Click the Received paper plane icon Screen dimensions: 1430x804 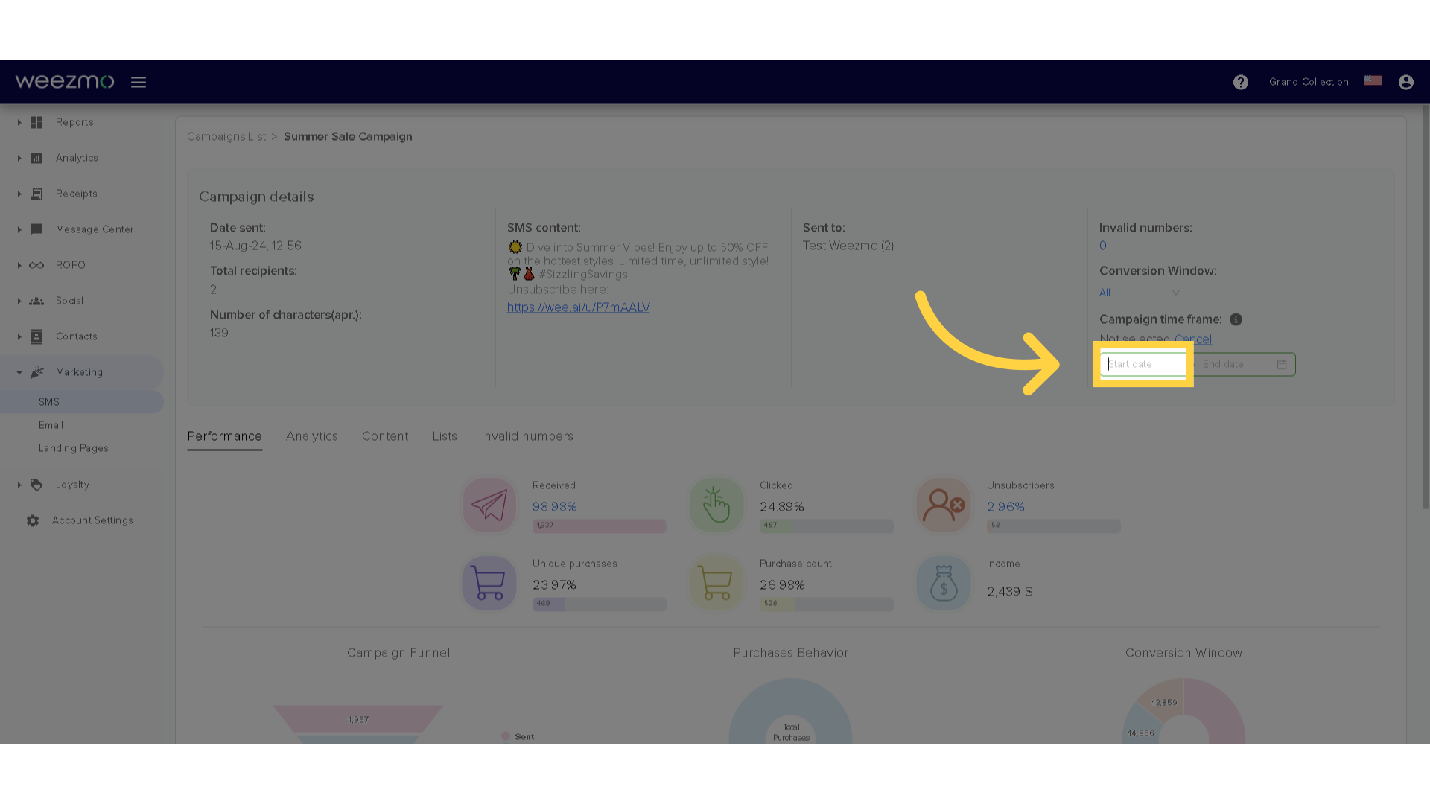click(489, 505)
